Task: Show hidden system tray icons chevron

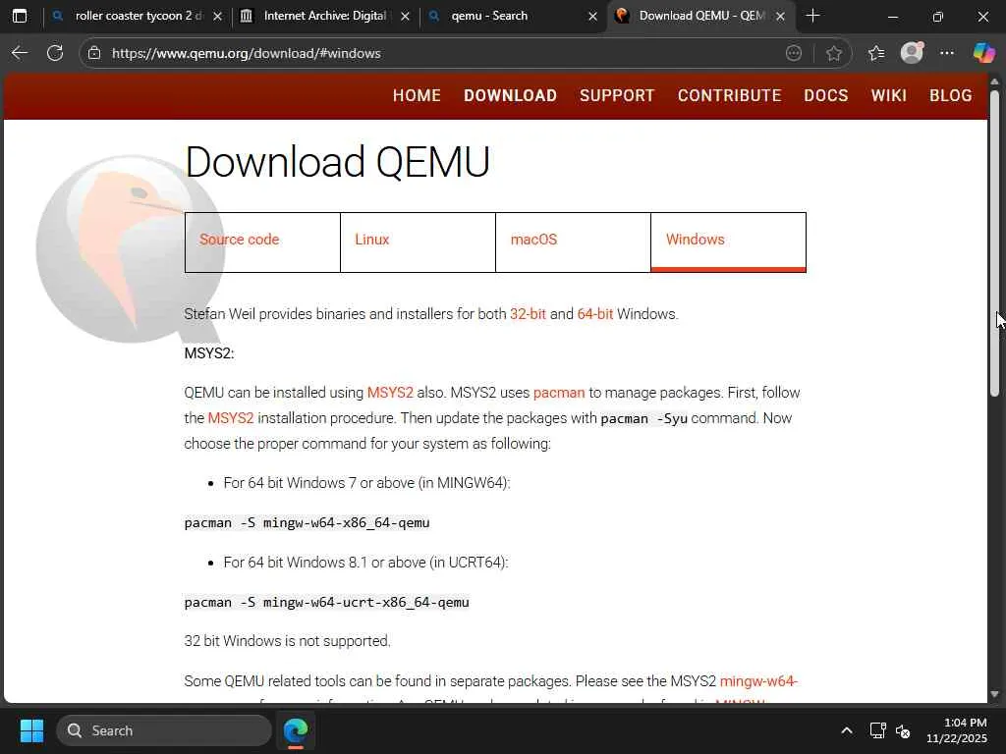Action: pos(847,730)
